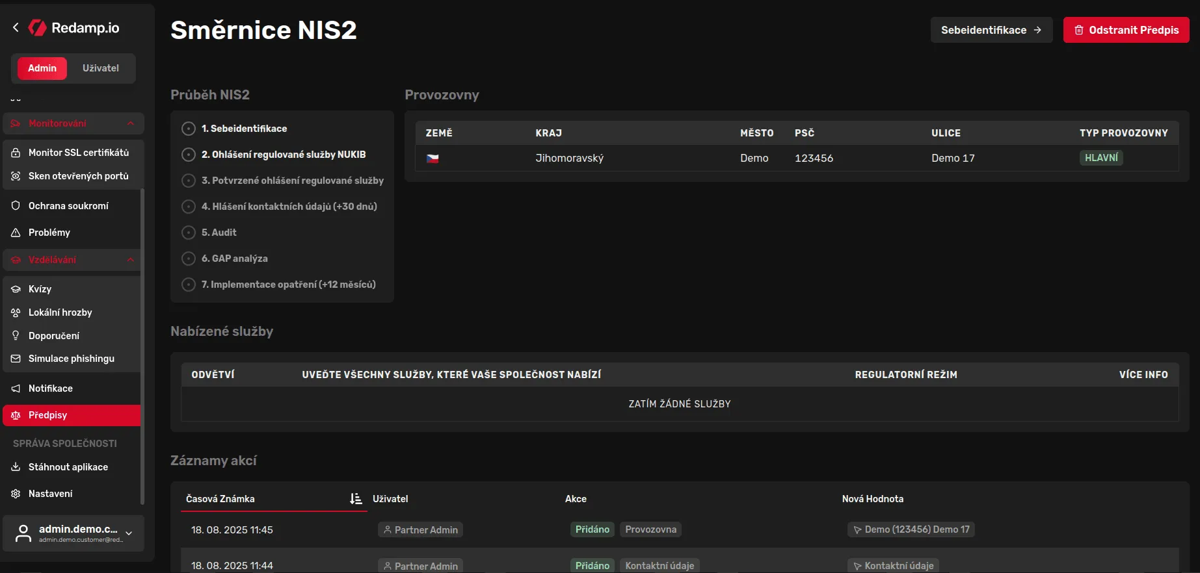Click the Redamp.io logo icon

[x=38, y=27]
